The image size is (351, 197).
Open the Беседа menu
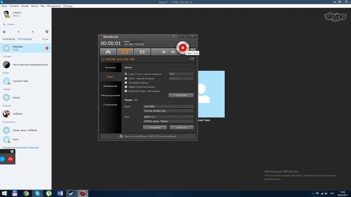coord(25,6)
